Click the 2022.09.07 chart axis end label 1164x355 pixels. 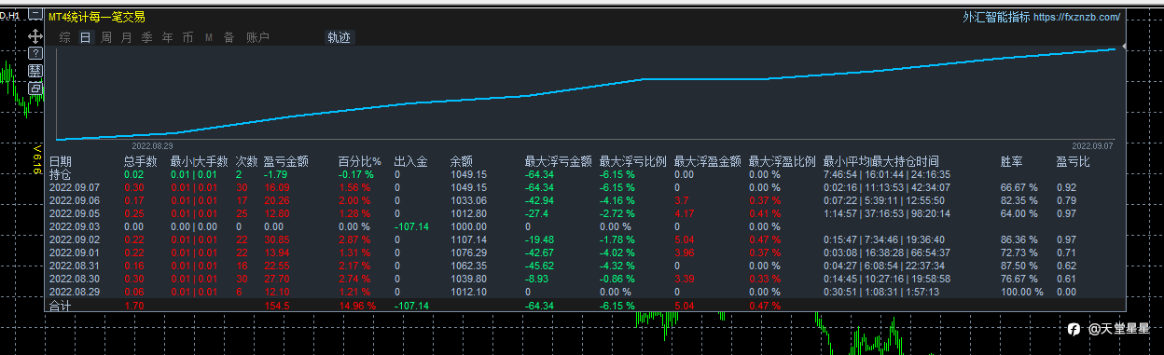(x=1092, y=145)
